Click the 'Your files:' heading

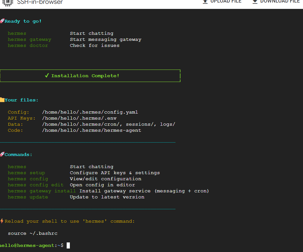click(x=21, y=100)
